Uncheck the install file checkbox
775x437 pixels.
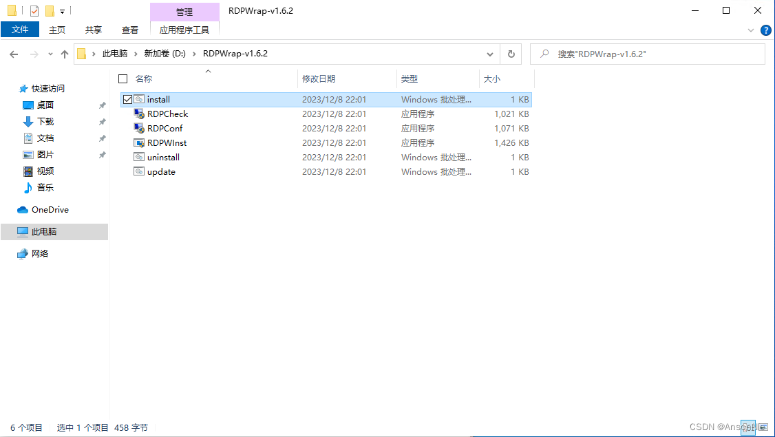click(x=127, y=99)
